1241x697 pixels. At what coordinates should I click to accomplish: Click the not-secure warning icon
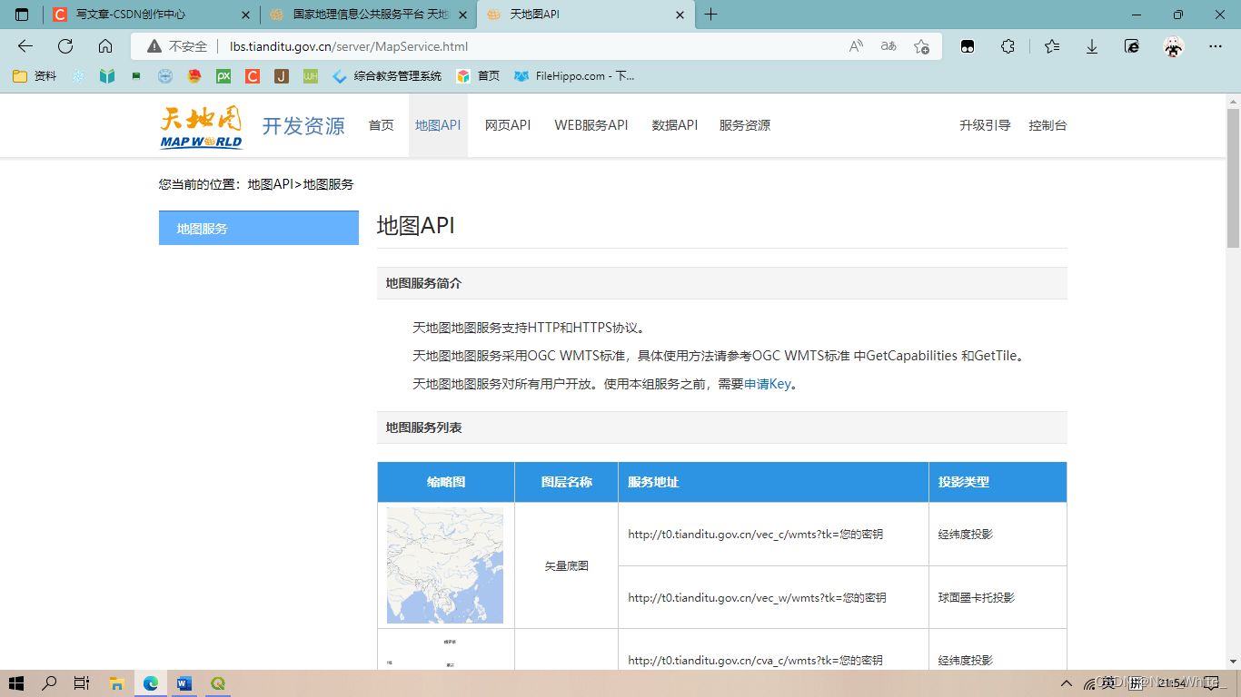pos(154,46)
